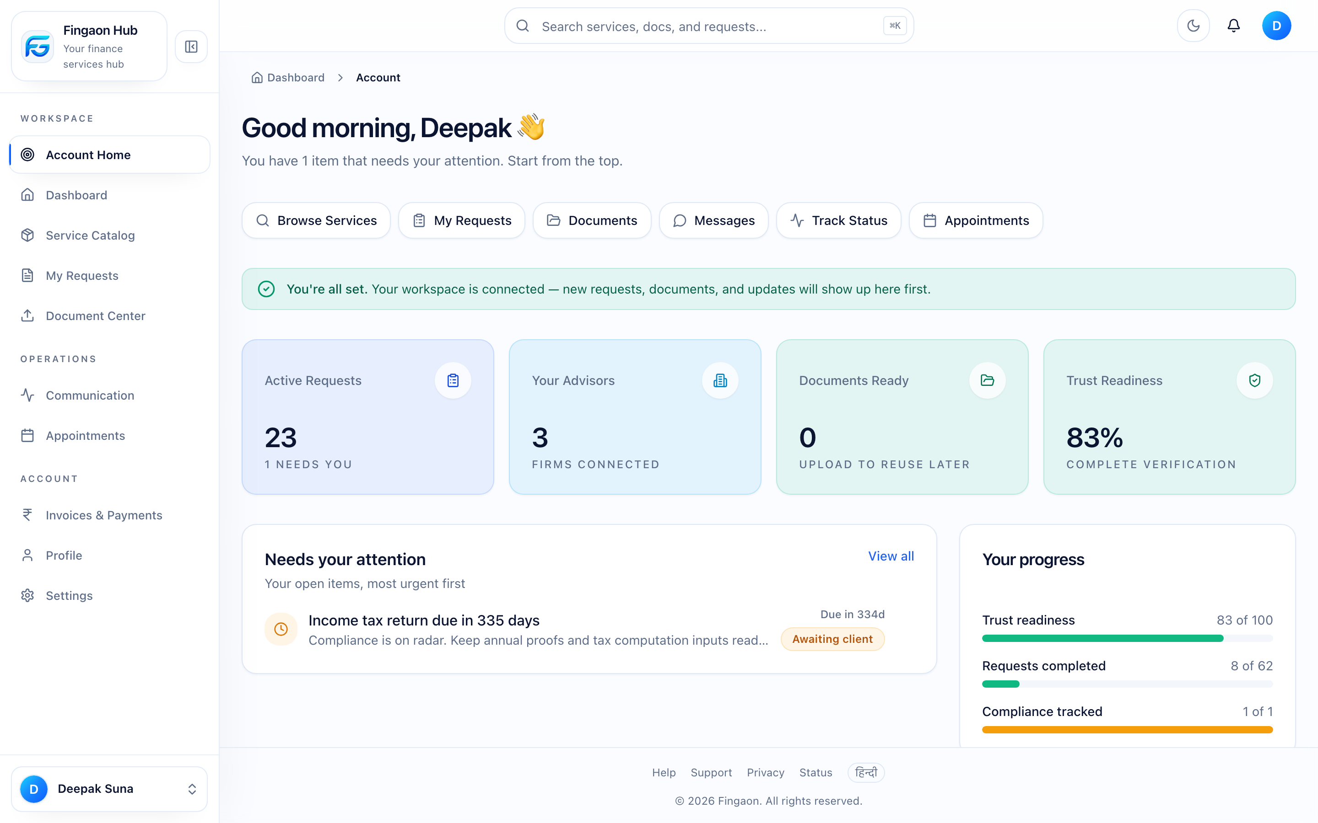This screenshot has width=1318, height=823.
Task: Open Help footer link
Action: pos(664,772)
